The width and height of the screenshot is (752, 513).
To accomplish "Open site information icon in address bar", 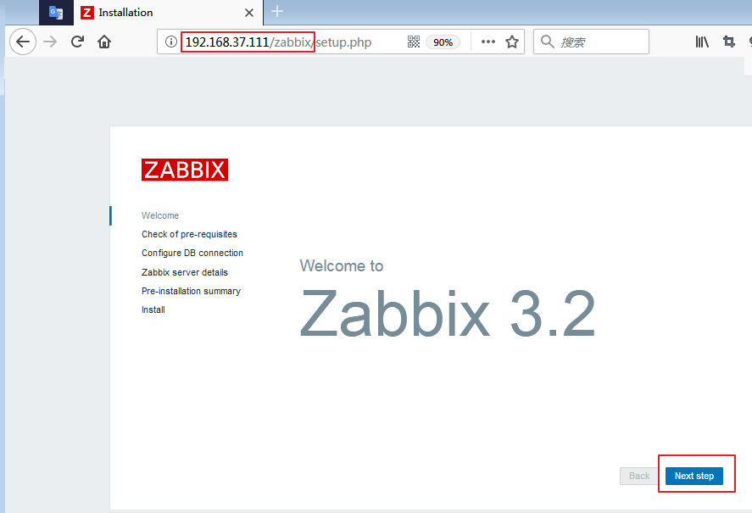I will tap(170, 42).
